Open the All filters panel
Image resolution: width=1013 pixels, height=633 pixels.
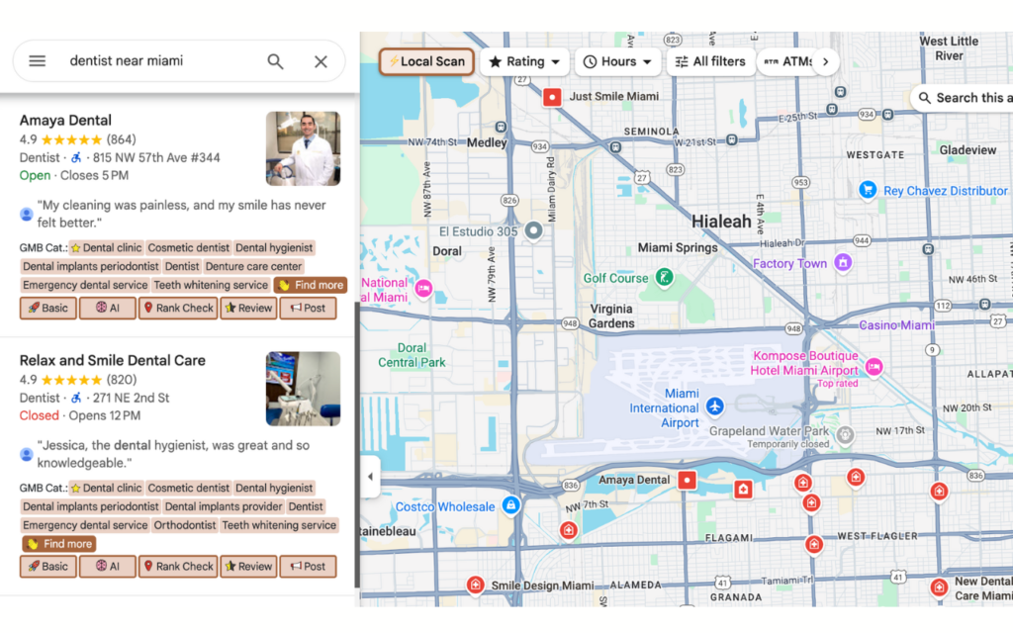point(710,61)
